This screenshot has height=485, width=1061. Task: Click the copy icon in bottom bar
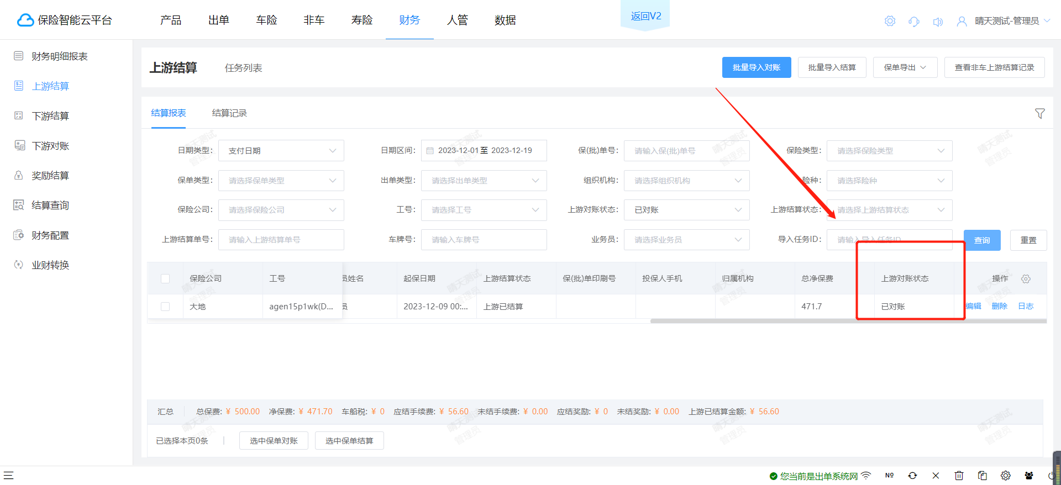[982, 475]
